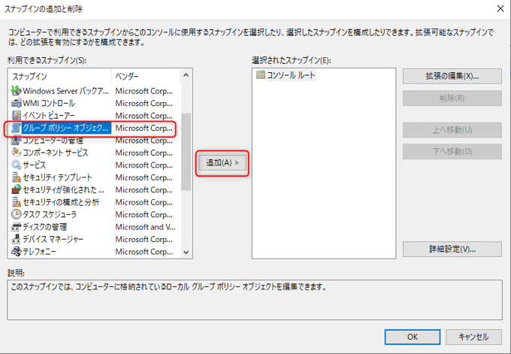Screen dimensions: 511x354
Task: Click the 下へ移動(D) button
Action: coord(452,152)
